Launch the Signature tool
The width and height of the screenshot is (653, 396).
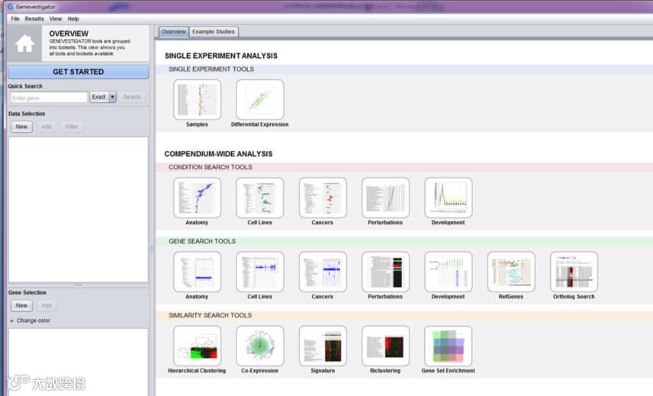point(323,346)
